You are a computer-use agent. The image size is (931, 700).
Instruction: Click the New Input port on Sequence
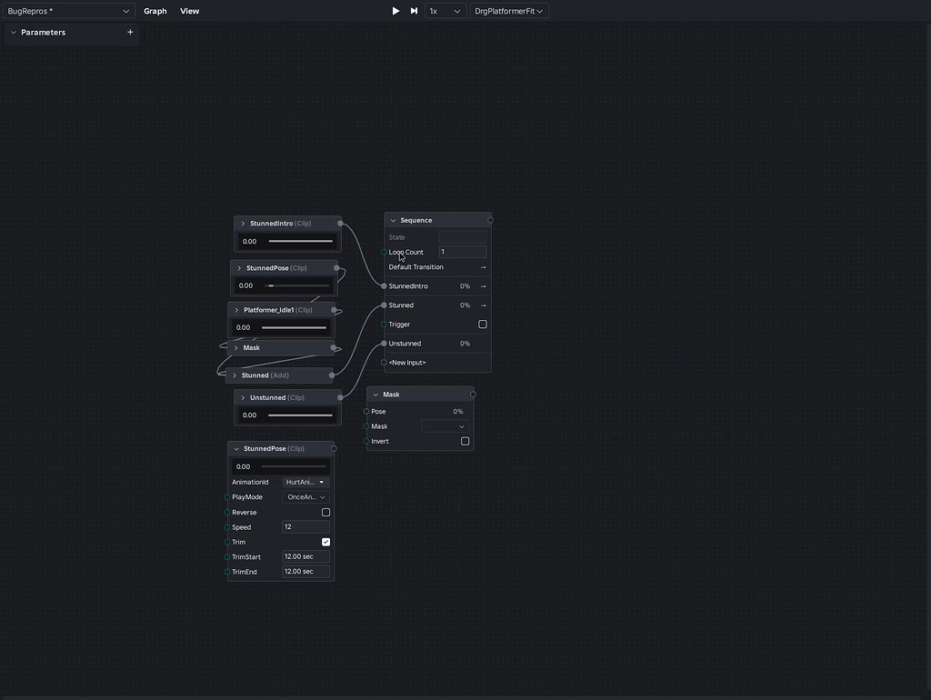tap(385, 363)
